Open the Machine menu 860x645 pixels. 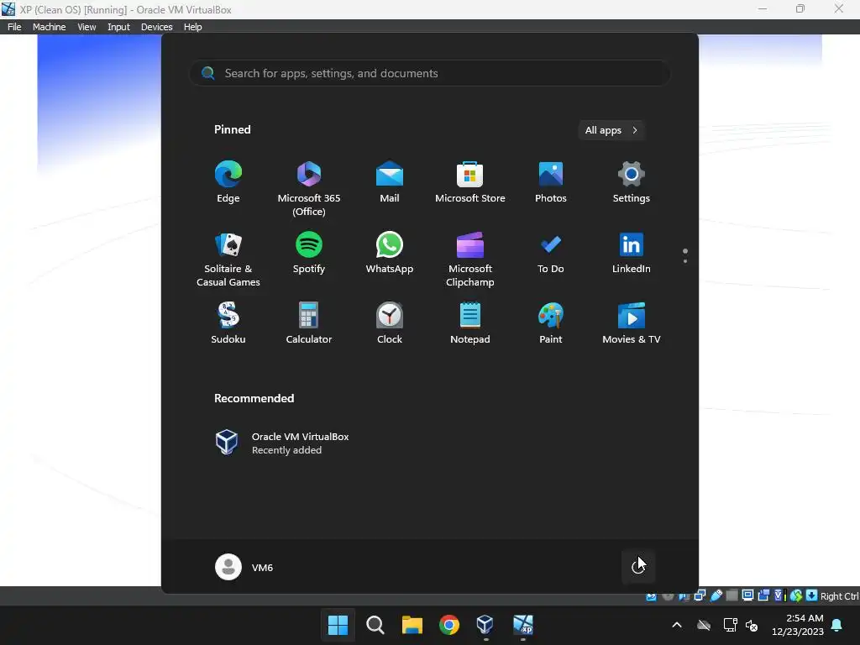pyautogui.click(x=49, y=27)
